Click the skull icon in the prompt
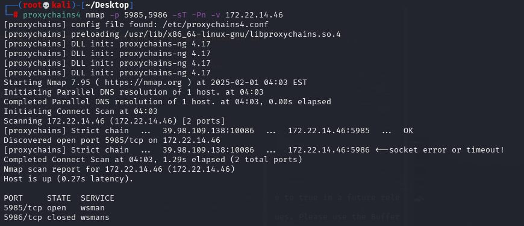 point(46,5)
